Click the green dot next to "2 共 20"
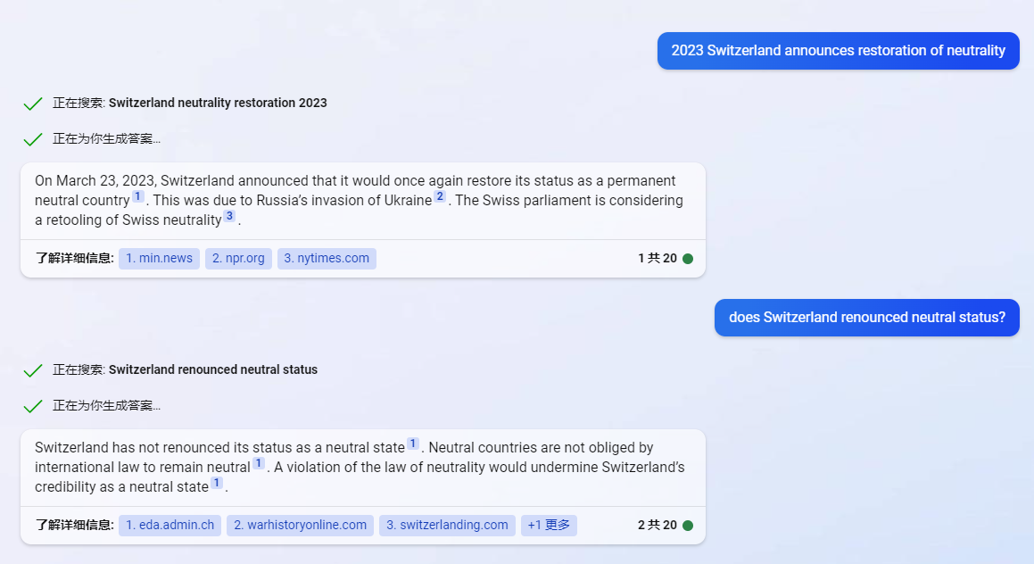Image resolution: width=1034 pixels, height=564 pixels. coord(688,526)
